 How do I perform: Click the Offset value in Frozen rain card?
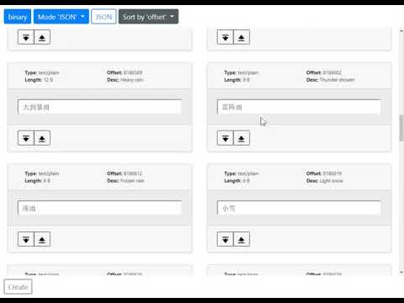pos(133,173)
